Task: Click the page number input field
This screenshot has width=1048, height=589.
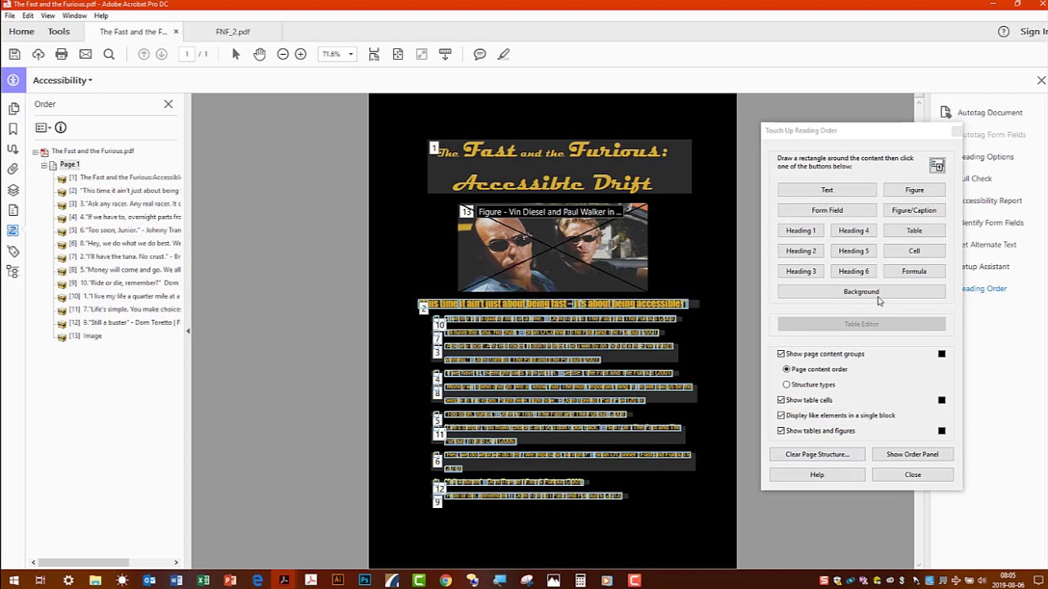Action: (x=187, y=54)
